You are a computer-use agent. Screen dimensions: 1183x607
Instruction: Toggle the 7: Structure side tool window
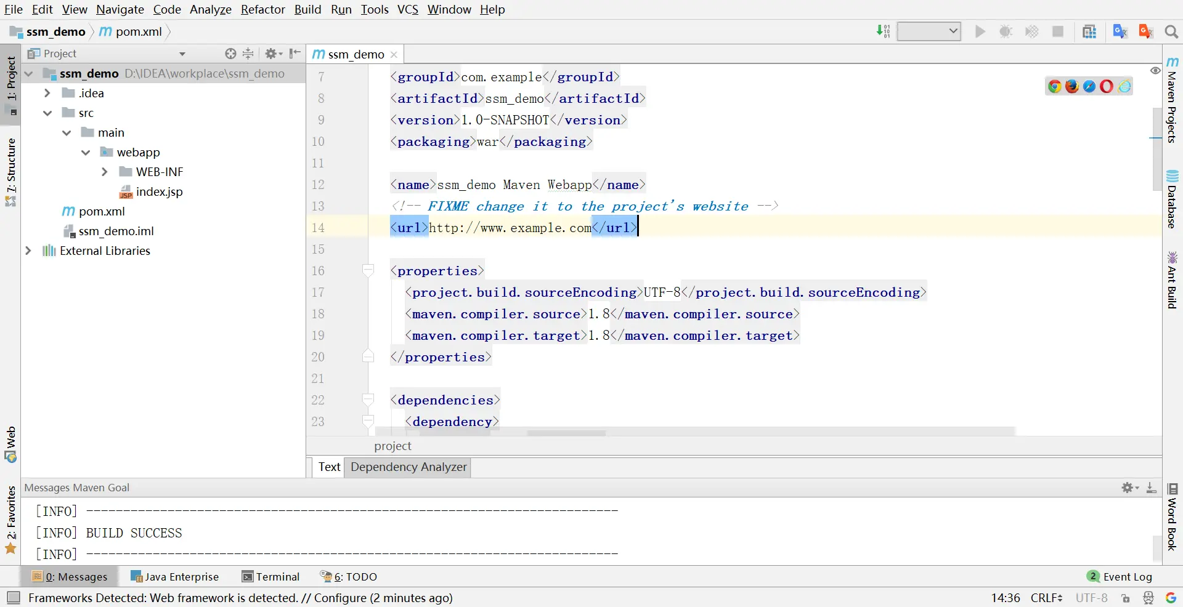click(10, 172)
